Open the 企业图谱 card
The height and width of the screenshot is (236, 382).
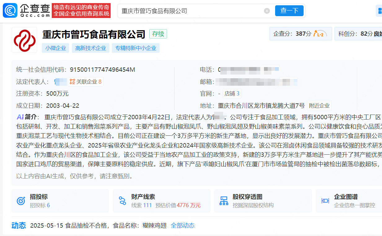[349, 201]
